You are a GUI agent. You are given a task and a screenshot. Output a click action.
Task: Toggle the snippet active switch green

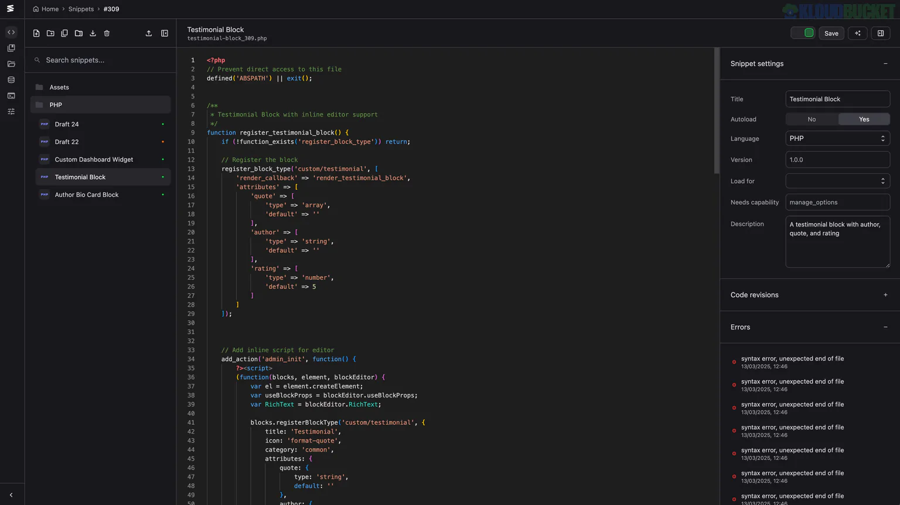(802, 33)
